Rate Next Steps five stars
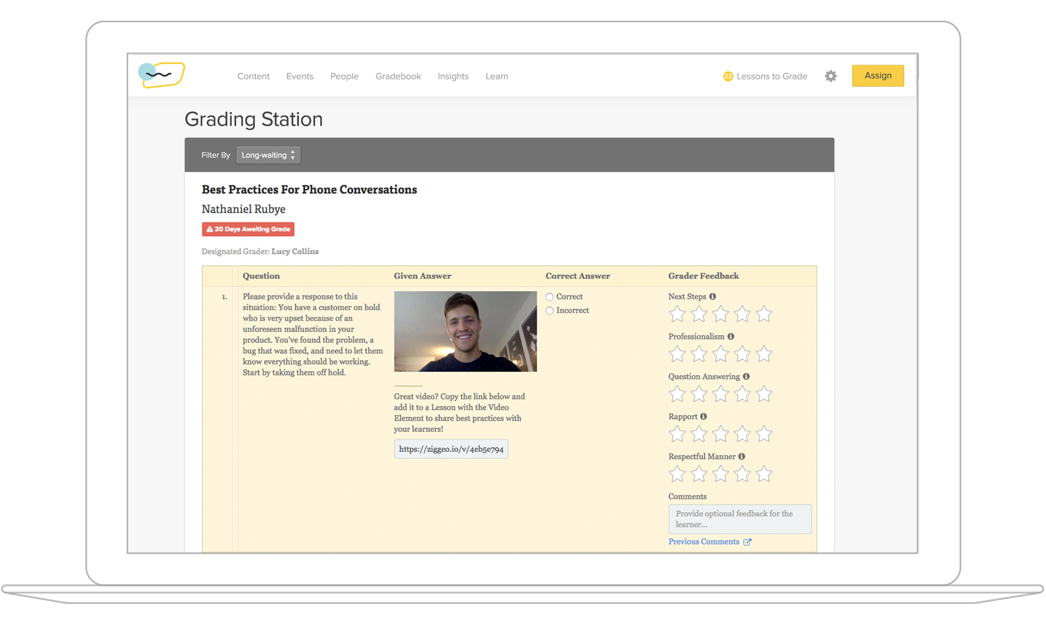The width and height of the screenshot is (1046, 624). (x=764, y=314)
